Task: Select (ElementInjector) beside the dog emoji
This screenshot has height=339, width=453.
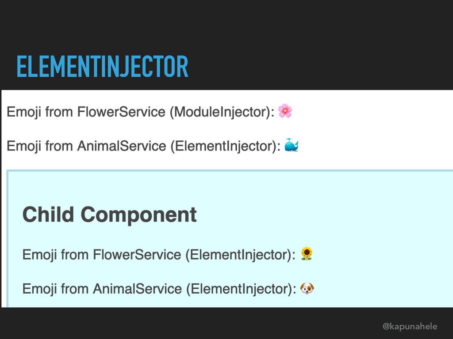Action: point(241,289)
